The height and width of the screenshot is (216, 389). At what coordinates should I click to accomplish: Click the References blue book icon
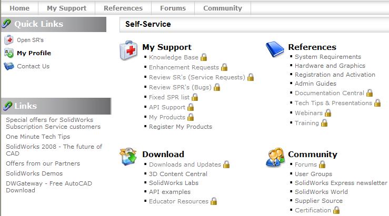tap(275, 49)
